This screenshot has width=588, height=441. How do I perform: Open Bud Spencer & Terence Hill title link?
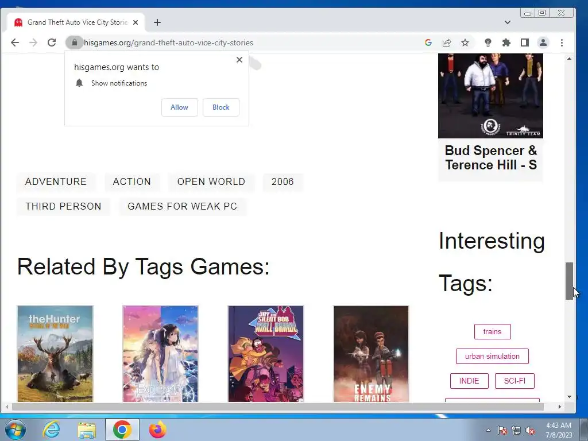(491, 157)
